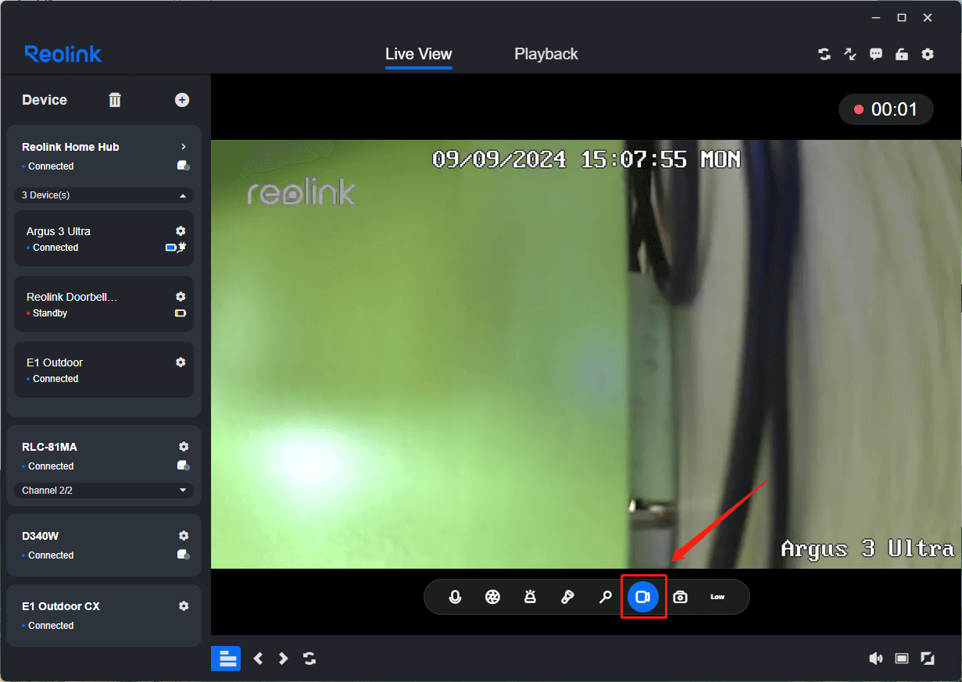The image size is (962, 682).
Task: Expand the Channel 2/2 dropdown
Action: 104,491
